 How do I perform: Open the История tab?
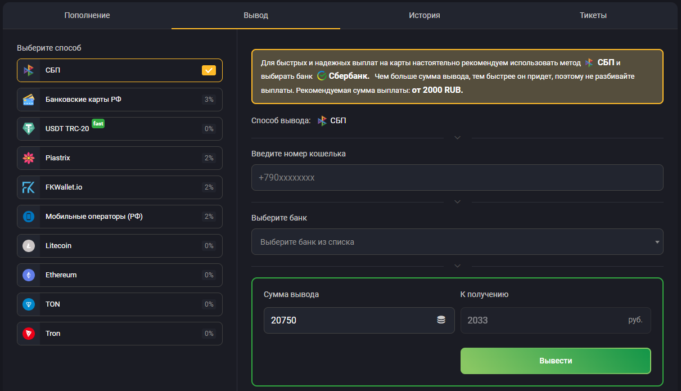point(424,15)
